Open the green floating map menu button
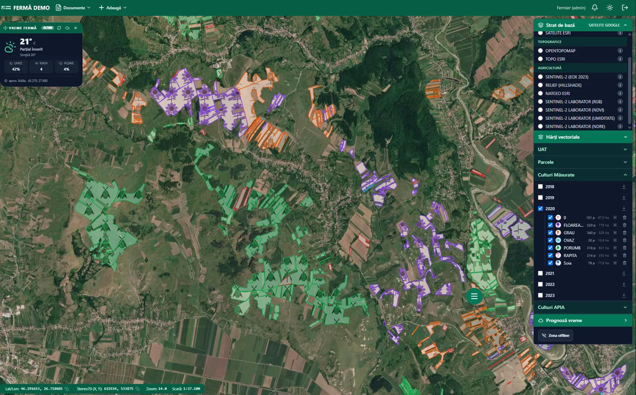The height and width of the screenshot is (395, 636). 474,296
